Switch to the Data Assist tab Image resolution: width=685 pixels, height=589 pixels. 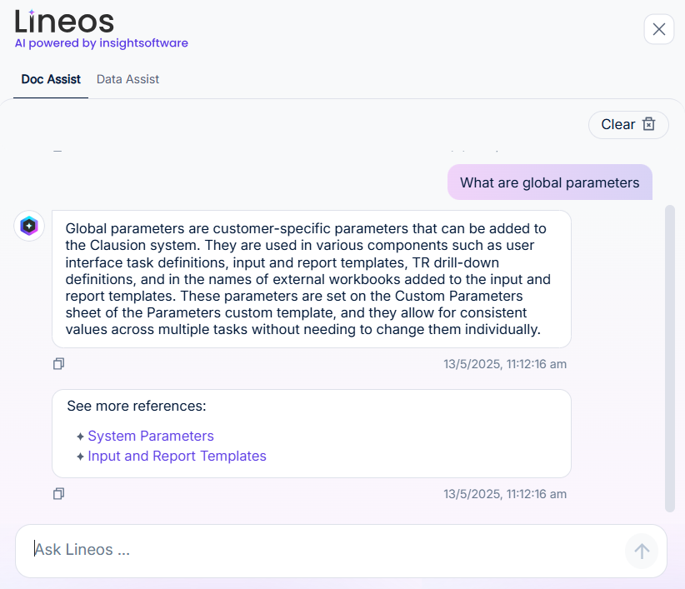(127, 79)
